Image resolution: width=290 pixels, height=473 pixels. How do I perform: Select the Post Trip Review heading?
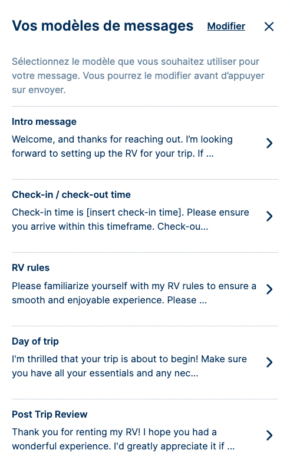click(50, 414)
